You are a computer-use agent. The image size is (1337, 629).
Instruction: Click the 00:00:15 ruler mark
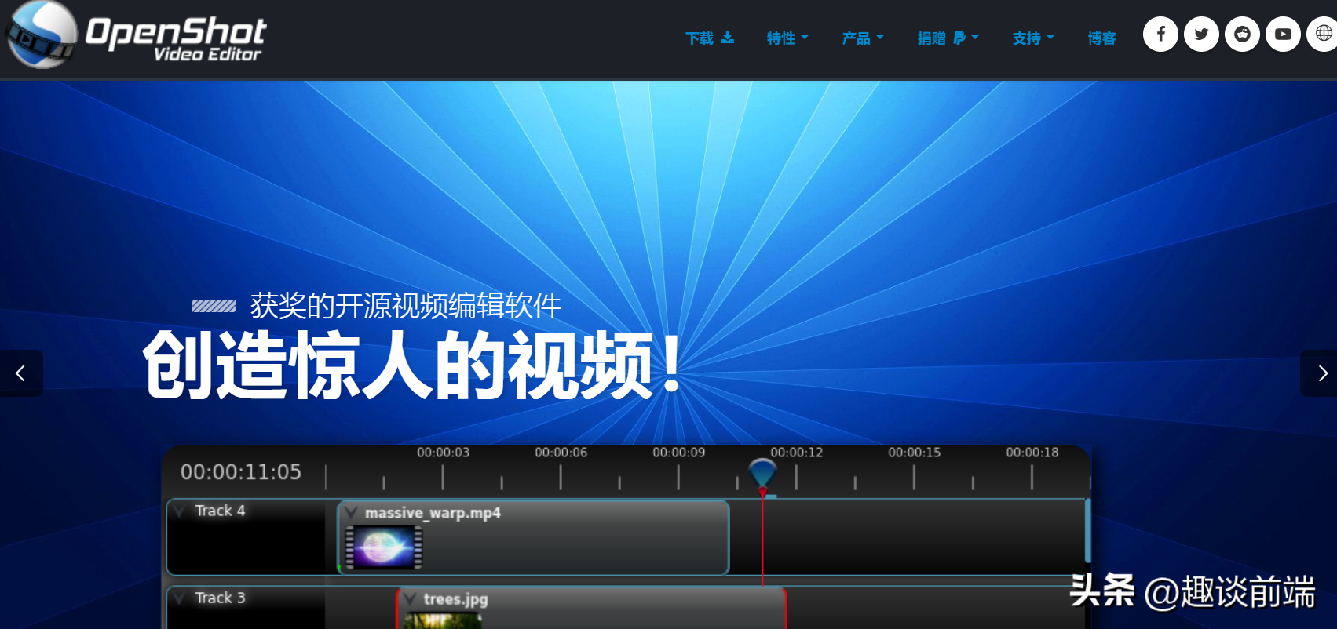coord(915,453)
